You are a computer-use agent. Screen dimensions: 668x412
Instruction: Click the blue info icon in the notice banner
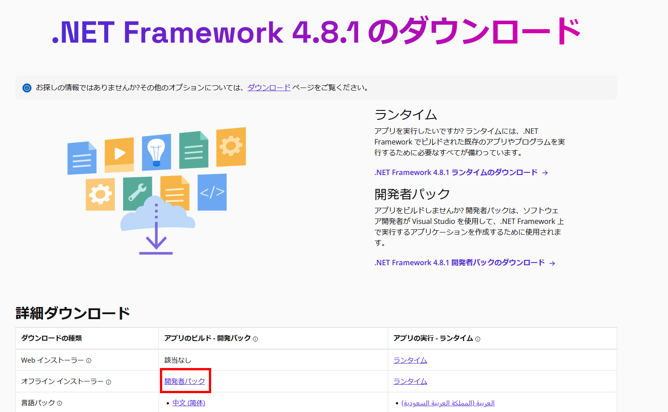coord(27,88)
